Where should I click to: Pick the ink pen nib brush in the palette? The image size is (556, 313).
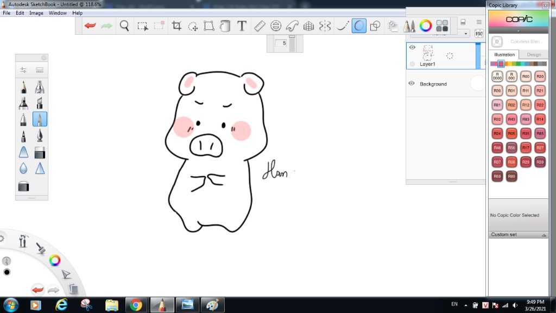[x=40, y=135]
